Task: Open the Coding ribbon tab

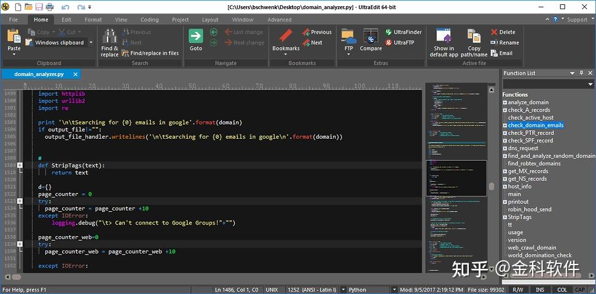Action: point(149,20)
